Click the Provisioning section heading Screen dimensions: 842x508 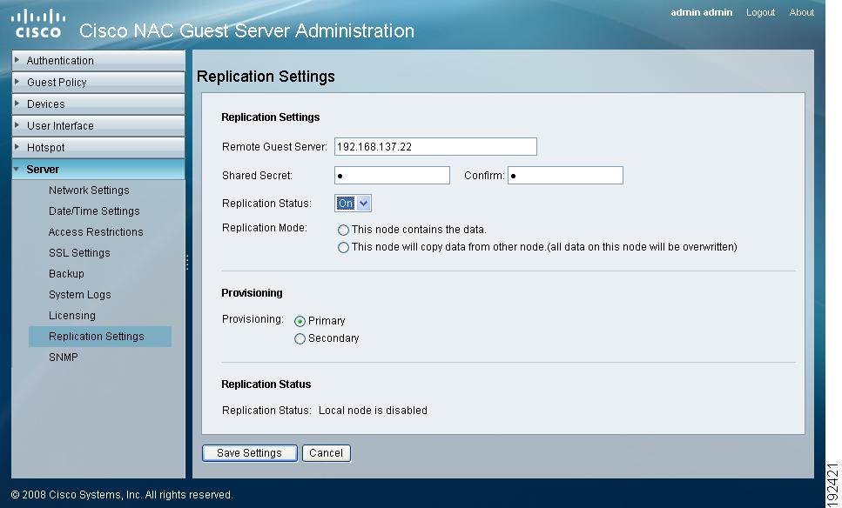click(x=252, y=293)
